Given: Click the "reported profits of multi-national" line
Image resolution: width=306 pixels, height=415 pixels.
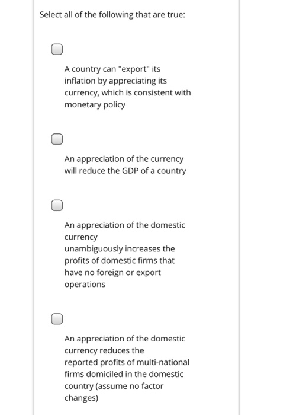Looking at the screenshot, I should [127, 362].
